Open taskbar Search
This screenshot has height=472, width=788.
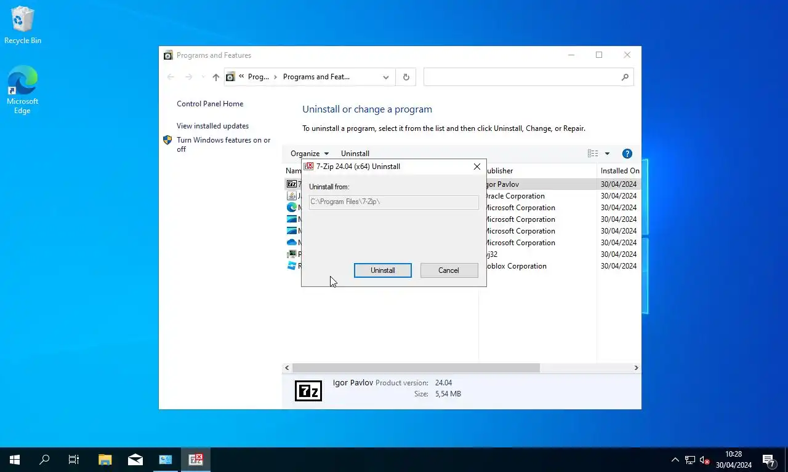[x=44, y=460]
